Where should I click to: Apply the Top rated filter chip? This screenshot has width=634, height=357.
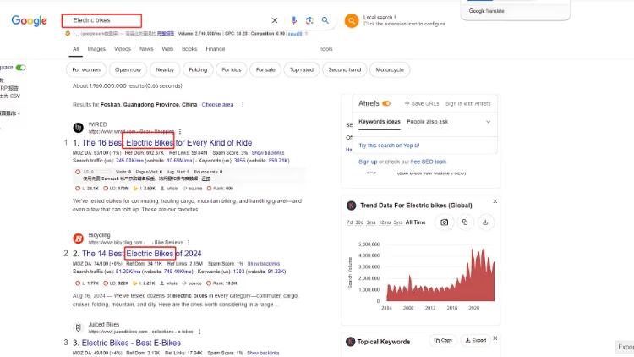click(302, 69)
